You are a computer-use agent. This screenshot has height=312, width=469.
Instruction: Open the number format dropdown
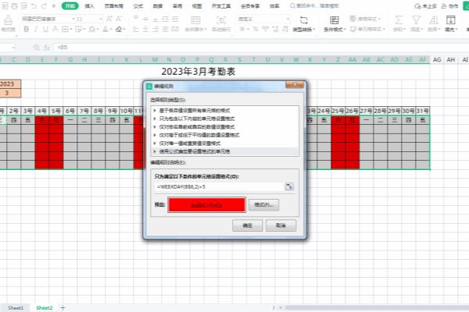click(288, 19)
